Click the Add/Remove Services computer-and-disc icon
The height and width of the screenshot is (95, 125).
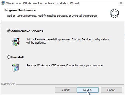point(15,42)
